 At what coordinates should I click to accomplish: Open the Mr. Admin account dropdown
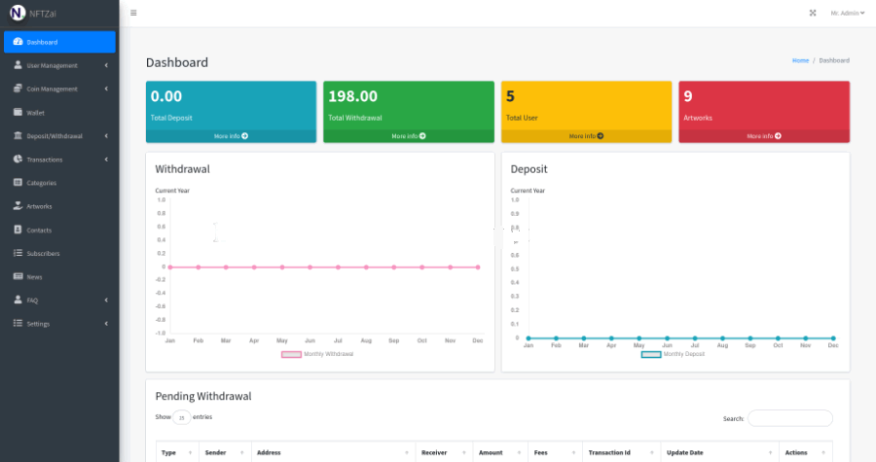pos(846,13)
